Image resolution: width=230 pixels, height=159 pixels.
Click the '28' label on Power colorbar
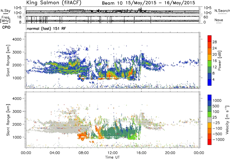coord(214,42)
